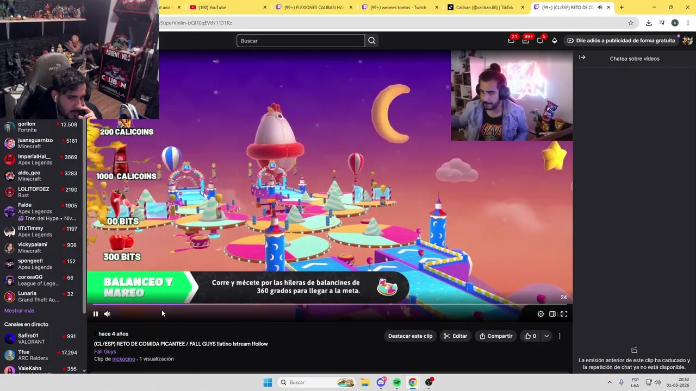The image size is (696, 391).
Task: Focus the Twitch Buscar search field
Action: coord(301,41)
